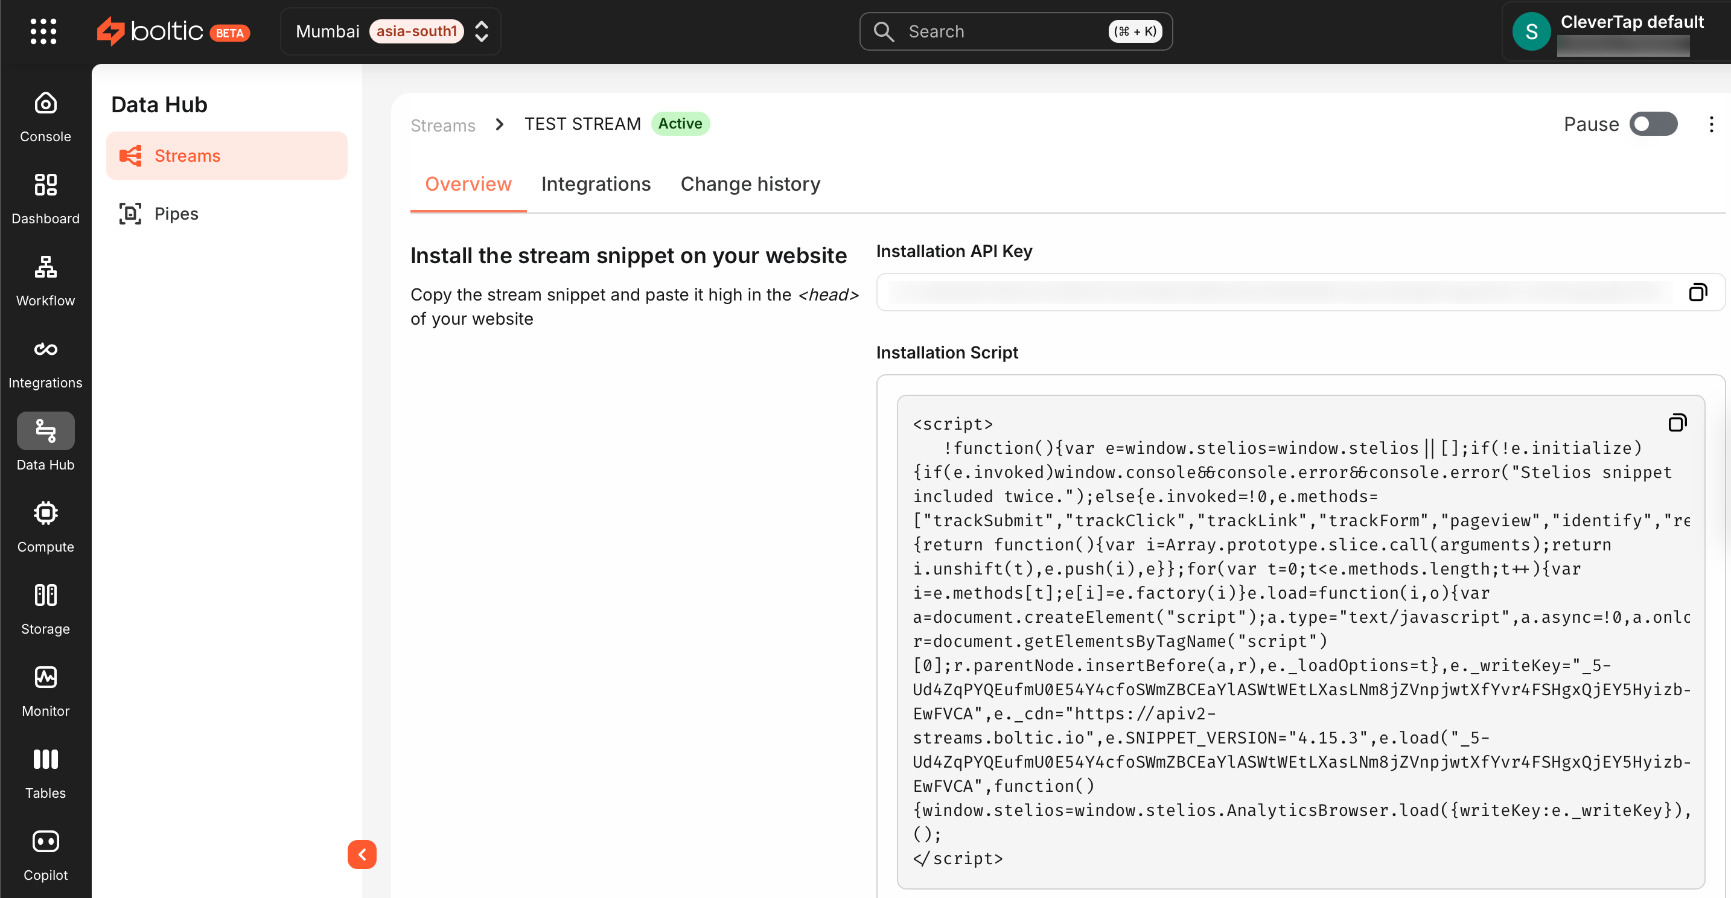The width and height of the screenshot is (1731, 898).
Task: Select Streams in Data Hub menu
Action: coord(226,156)
